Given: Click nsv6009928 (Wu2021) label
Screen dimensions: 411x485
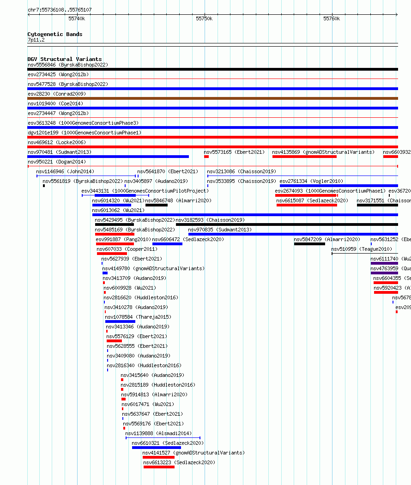Looking at the screenshot, I should click(x=130, y=288).
